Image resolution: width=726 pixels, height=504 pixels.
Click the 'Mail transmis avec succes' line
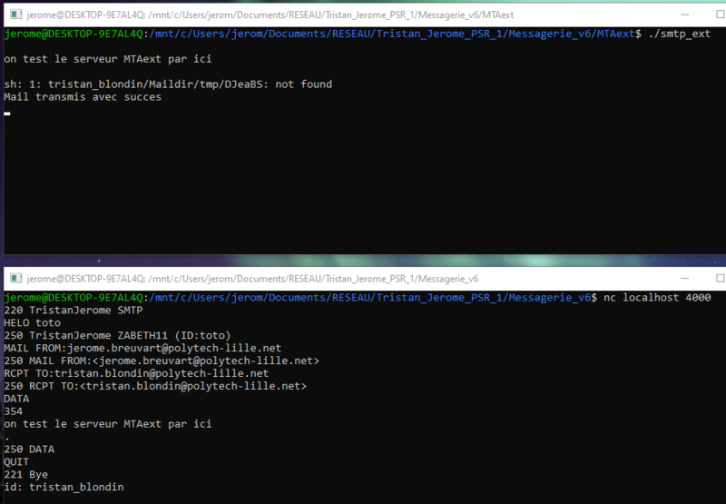[x=83, y=97]
